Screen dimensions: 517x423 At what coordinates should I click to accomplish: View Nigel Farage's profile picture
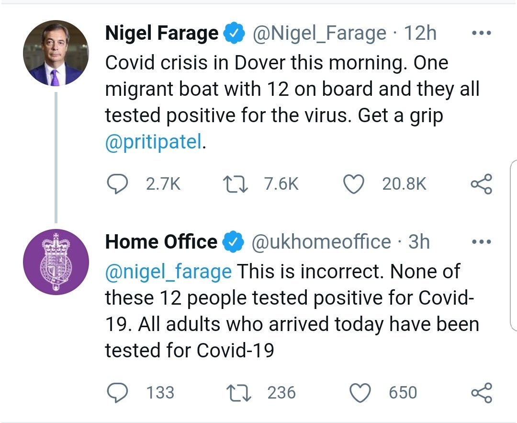[x=56, y=54]
